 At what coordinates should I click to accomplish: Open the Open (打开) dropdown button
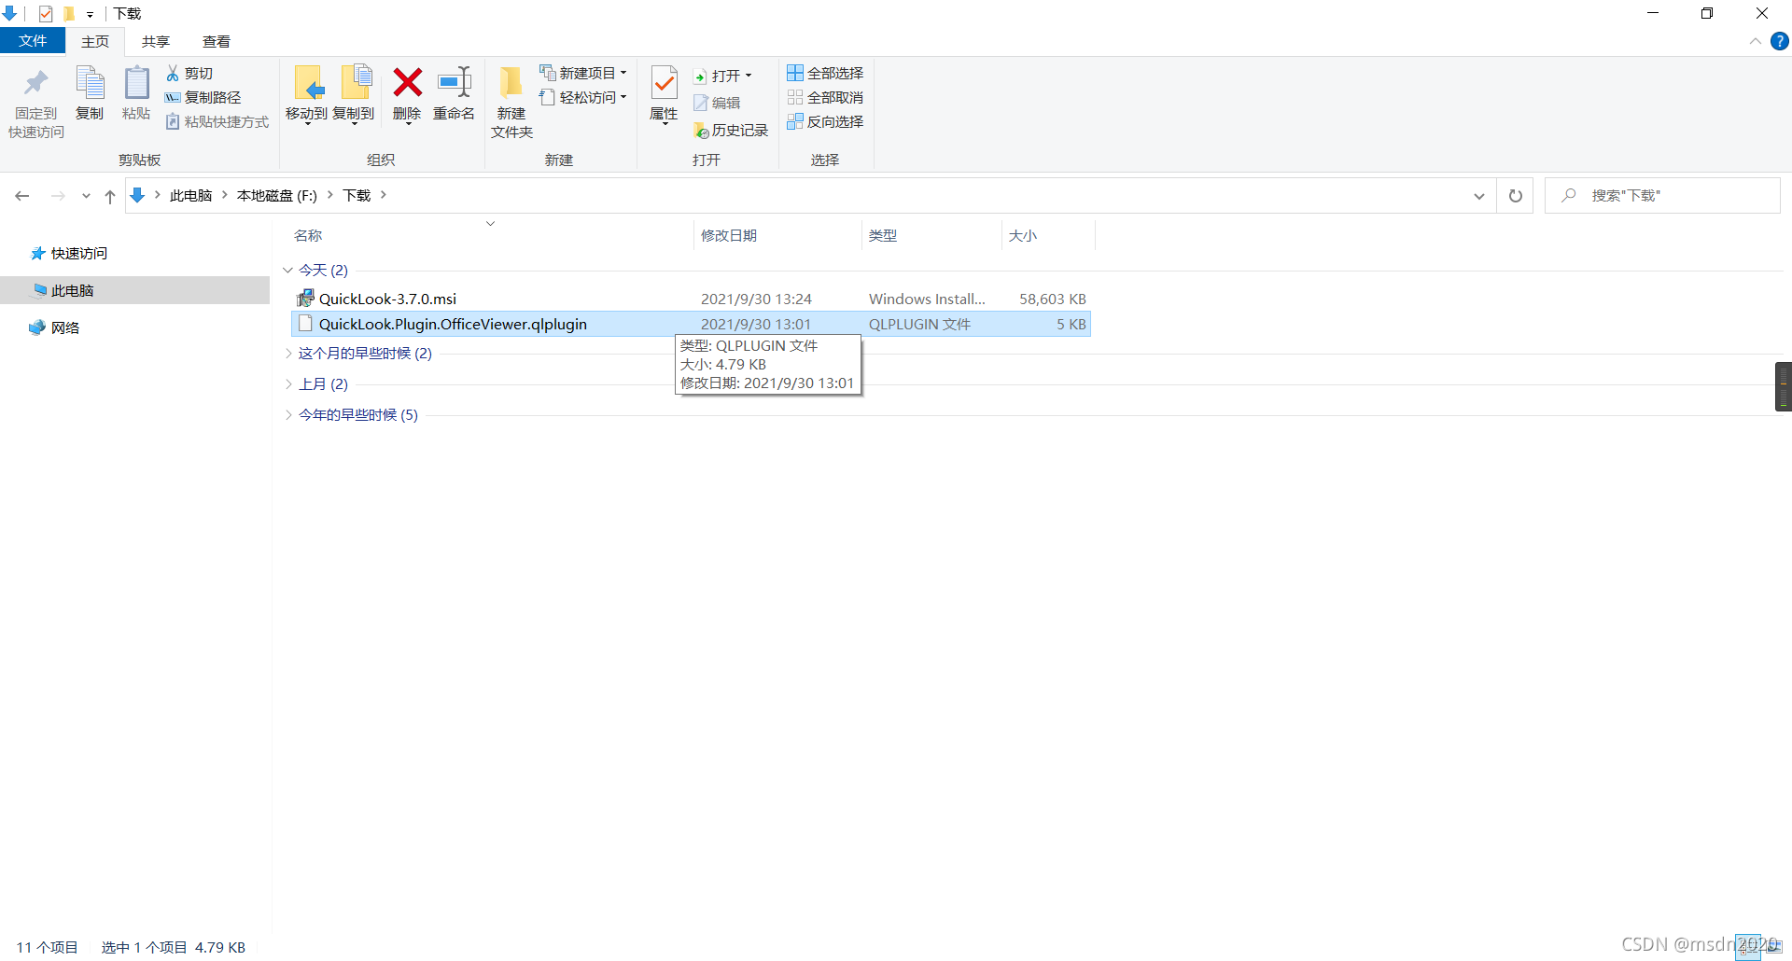pos(723,76)
